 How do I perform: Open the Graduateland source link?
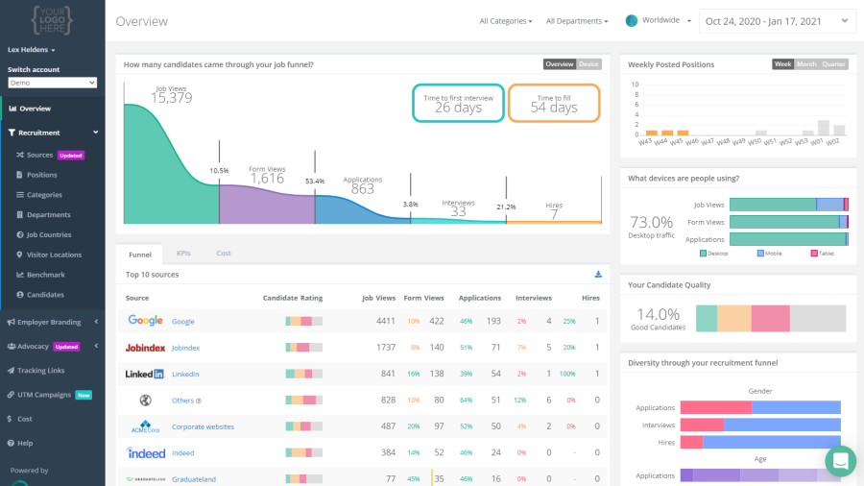194,479
